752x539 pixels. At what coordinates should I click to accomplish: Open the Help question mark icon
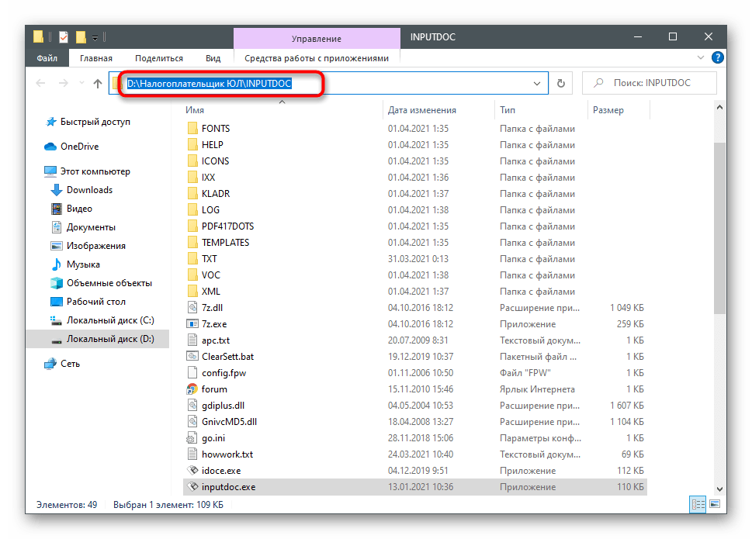click(718, 57)
